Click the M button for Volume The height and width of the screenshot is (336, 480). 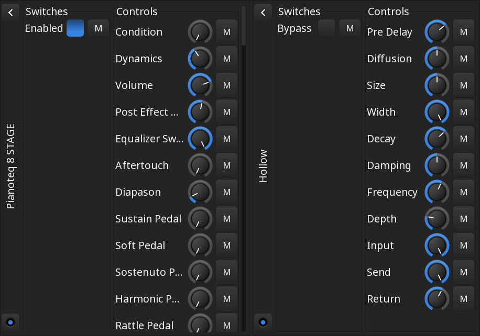tap(227, 85)
